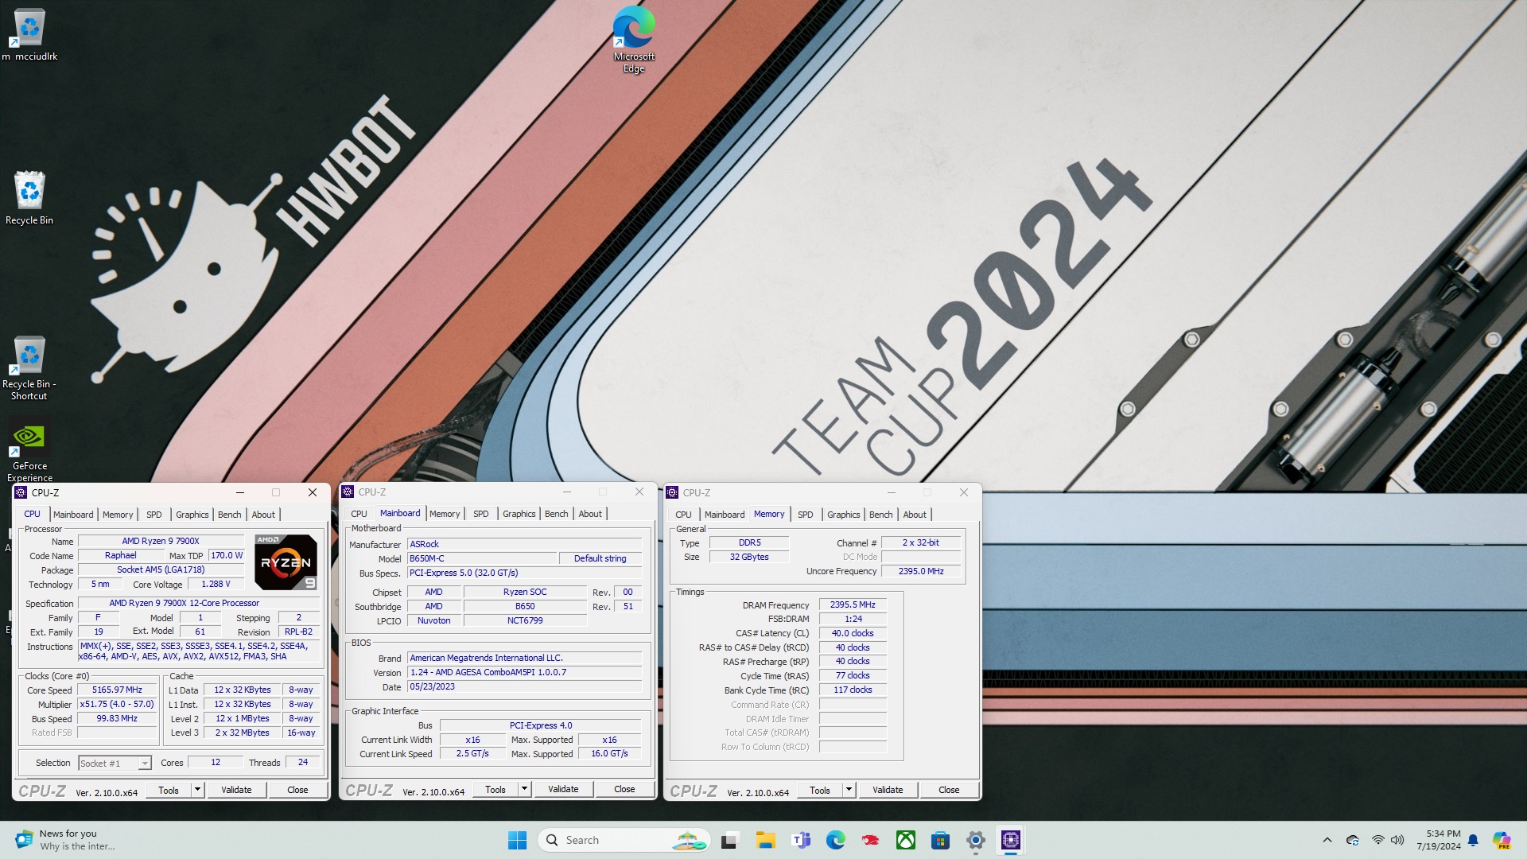Select the Default string field

coord(600,558)
